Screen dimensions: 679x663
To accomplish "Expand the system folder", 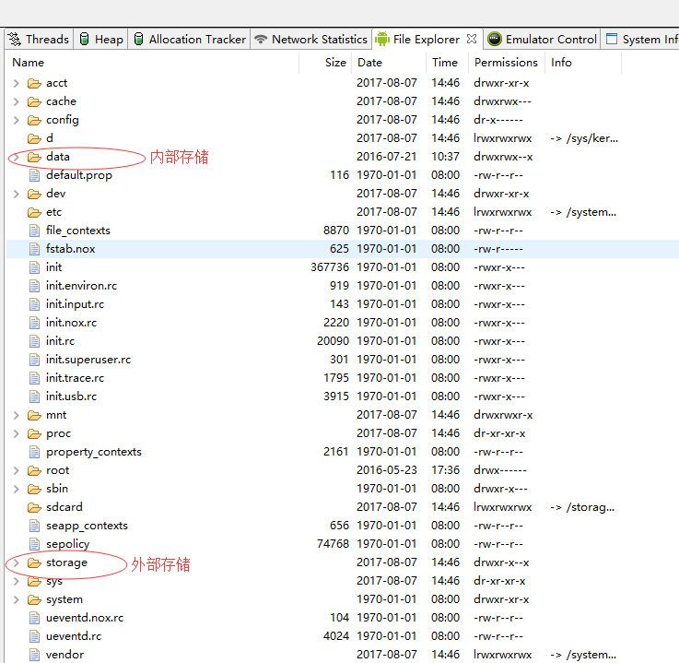I will 17,599.
